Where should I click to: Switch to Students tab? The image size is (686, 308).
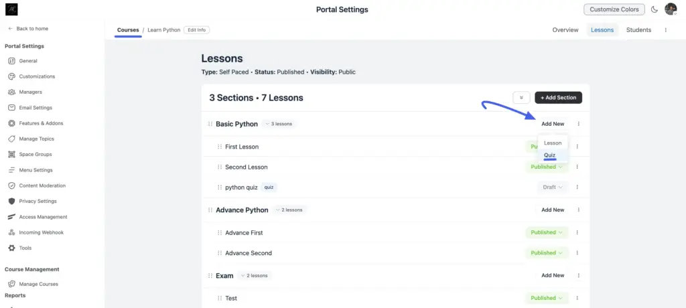(638, 30)
